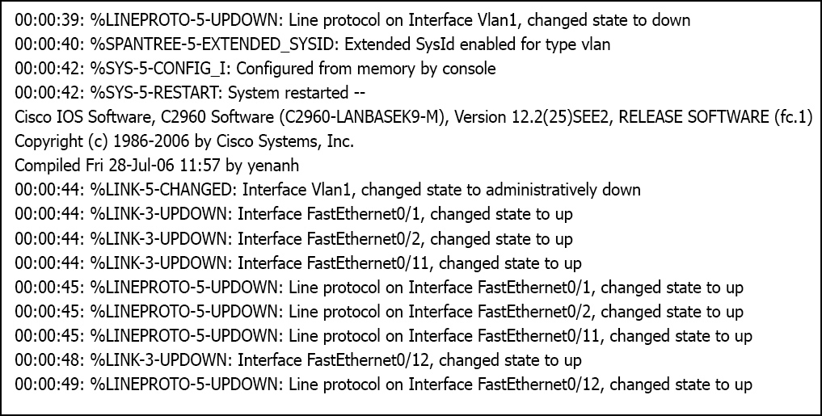
Task: Click the LINK-5-CHANGED Vlan1 administratively down line
Action: click(x=327, y=190)
